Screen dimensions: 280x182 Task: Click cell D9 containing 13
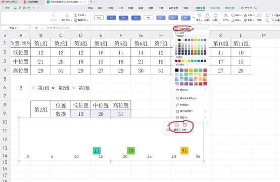pos(81,114)
